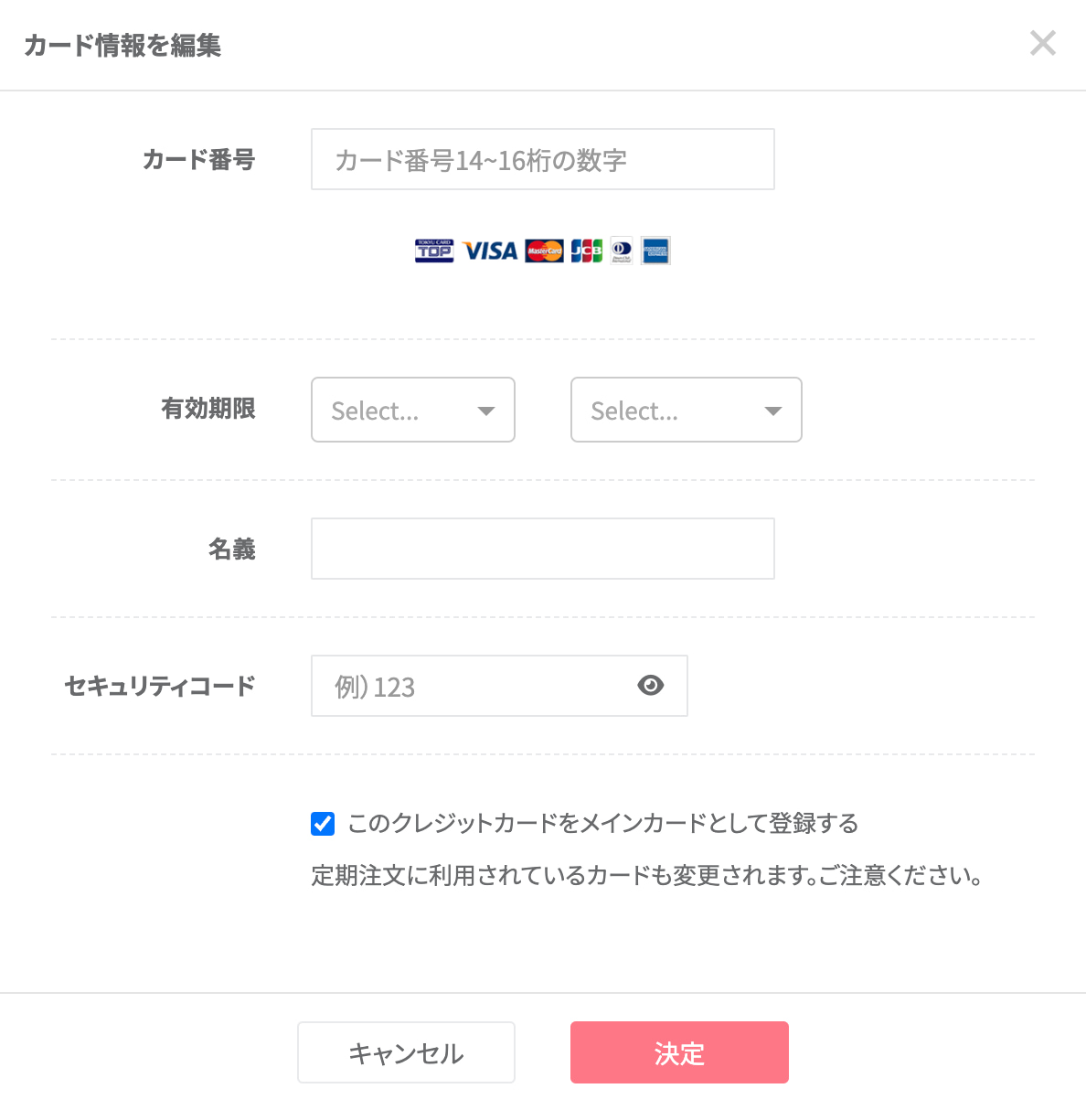Select the VISA card brand logo
This screenshot has width=1086, height=1110.
pos(489,251)
